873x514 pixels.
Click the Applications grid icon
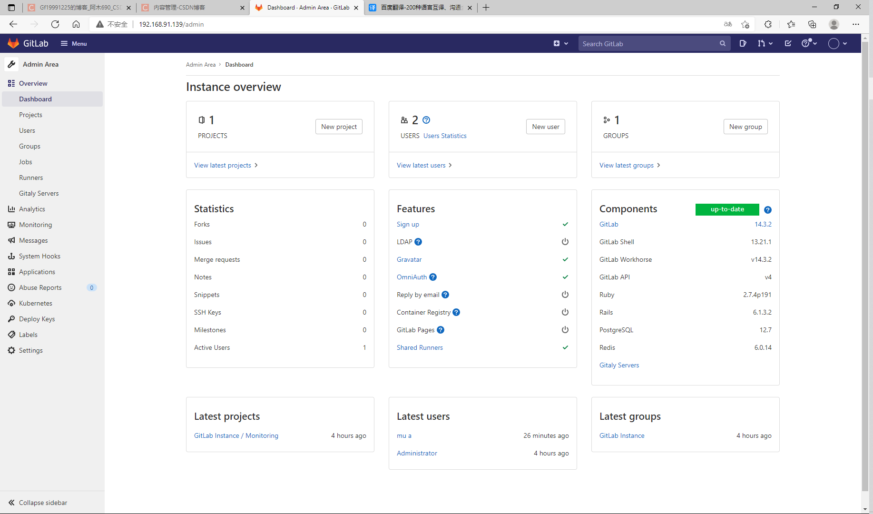click(x=11, y=272)
